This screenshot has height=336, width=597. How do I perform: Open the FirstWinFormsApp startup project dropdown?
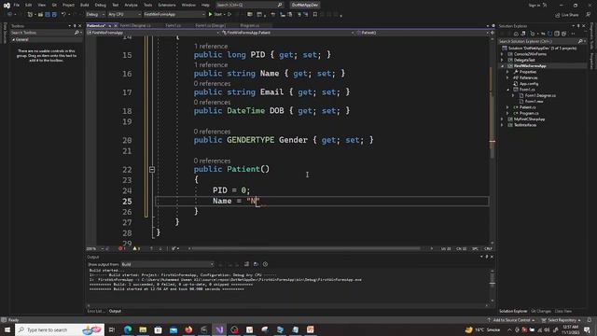174,15
